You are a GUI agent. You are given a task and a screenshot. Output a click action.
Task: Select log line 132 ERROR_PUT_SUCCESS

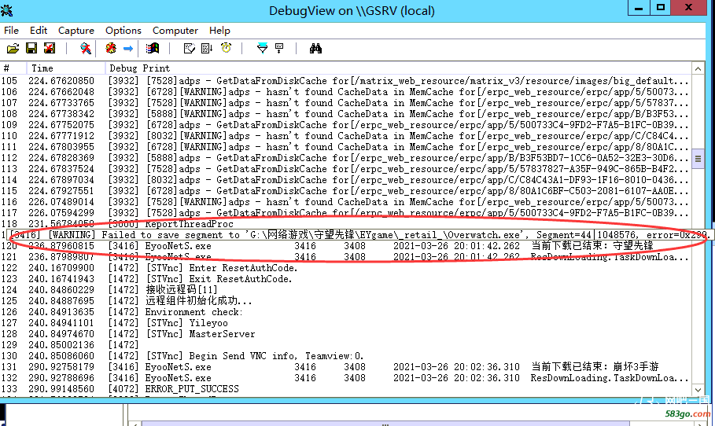tap(193, 389)
